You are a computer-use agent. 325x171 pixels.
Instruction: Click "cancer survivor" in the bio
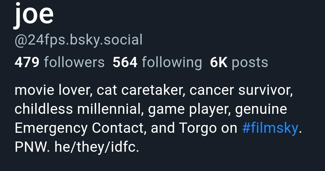tap(241, 90)
